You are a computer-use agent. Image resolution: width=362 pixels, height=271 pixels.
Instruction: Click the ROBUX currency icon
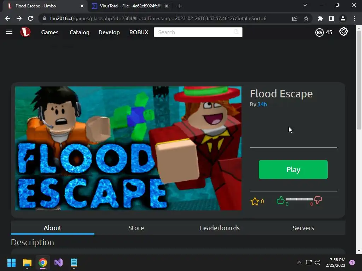(320, 32)
